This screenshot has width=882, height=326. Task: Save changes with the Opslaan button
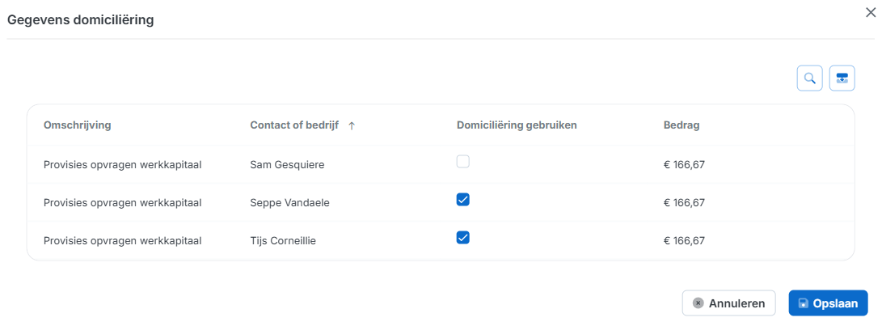click(x=828, y=303)
